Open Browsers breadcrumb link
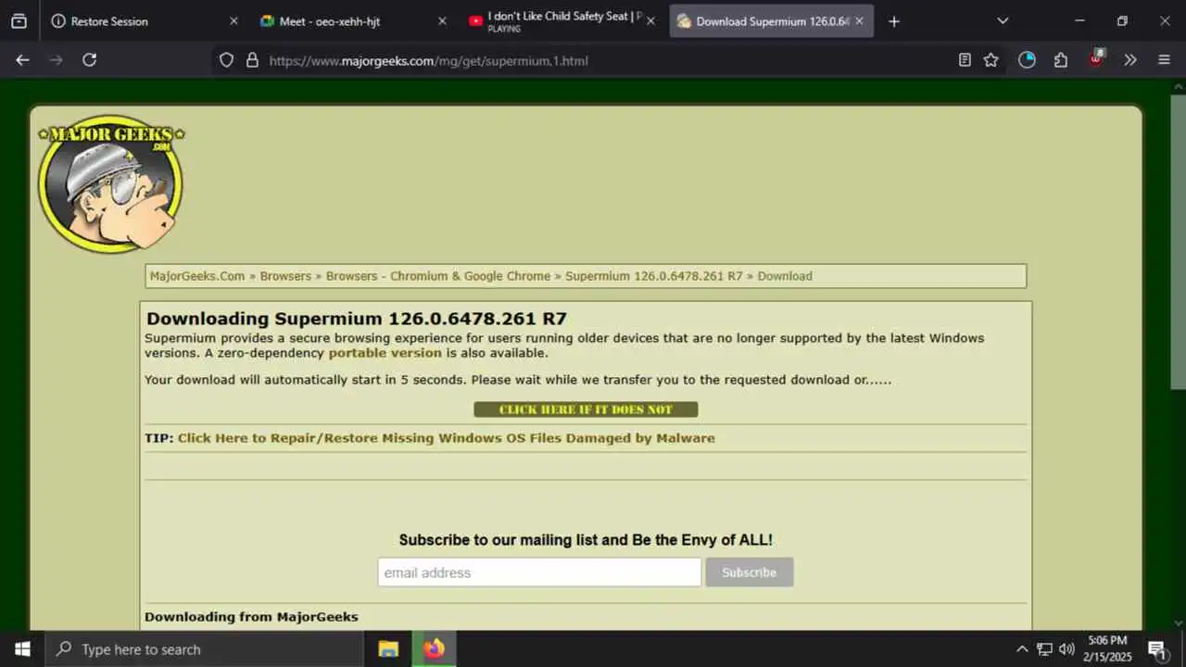The height and width of the screenshot is (667, 1186). click(285, 276)
